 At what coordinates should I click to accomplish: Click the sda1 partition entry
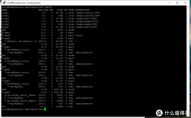(7, 33)
